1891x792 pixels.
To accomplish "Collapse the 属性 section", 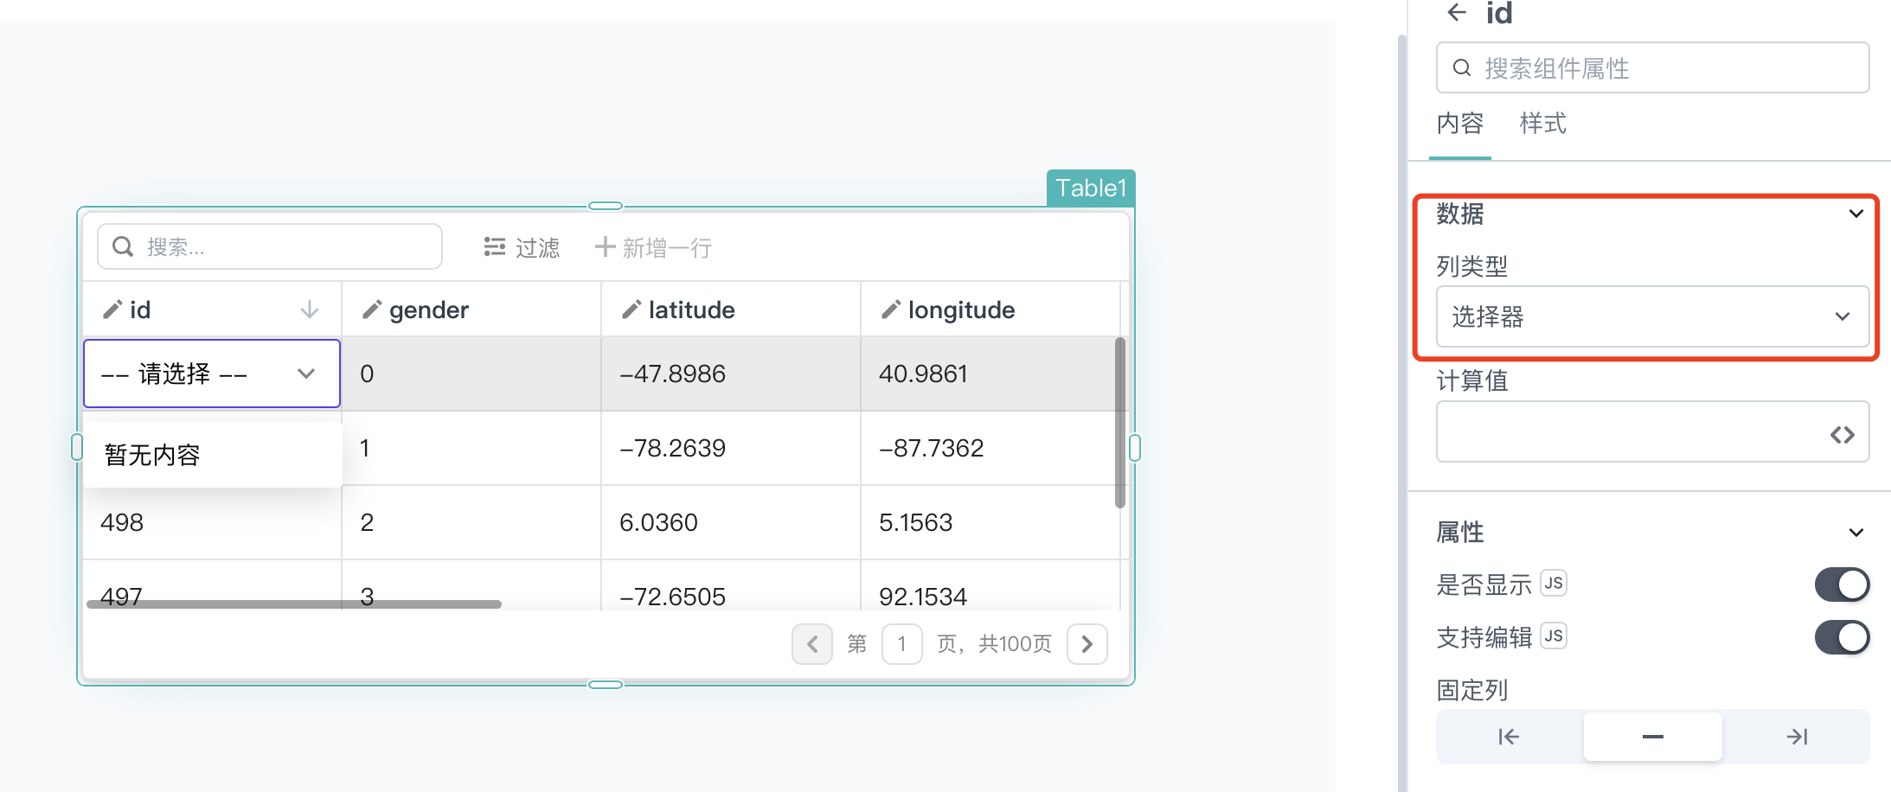I will click(x=1856, y=532).
